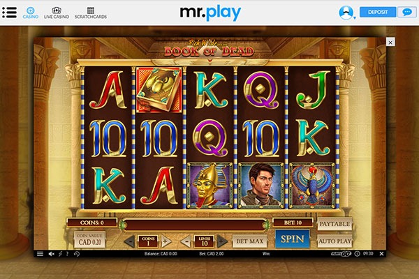
Task: Go to Live Casino
Action: point(57,13)
